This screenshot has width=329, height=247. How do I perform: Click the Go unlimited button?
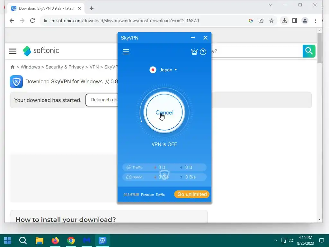(192, 194)
